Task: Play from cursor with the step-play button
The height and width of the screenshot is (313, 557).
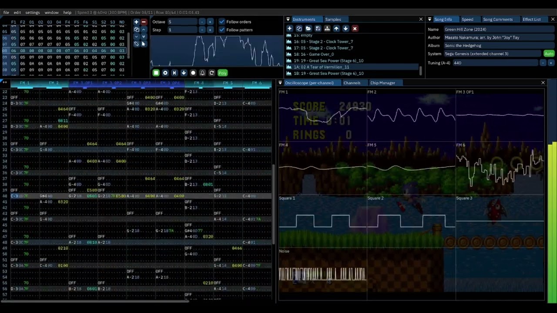Action: [x=174, y=73]
